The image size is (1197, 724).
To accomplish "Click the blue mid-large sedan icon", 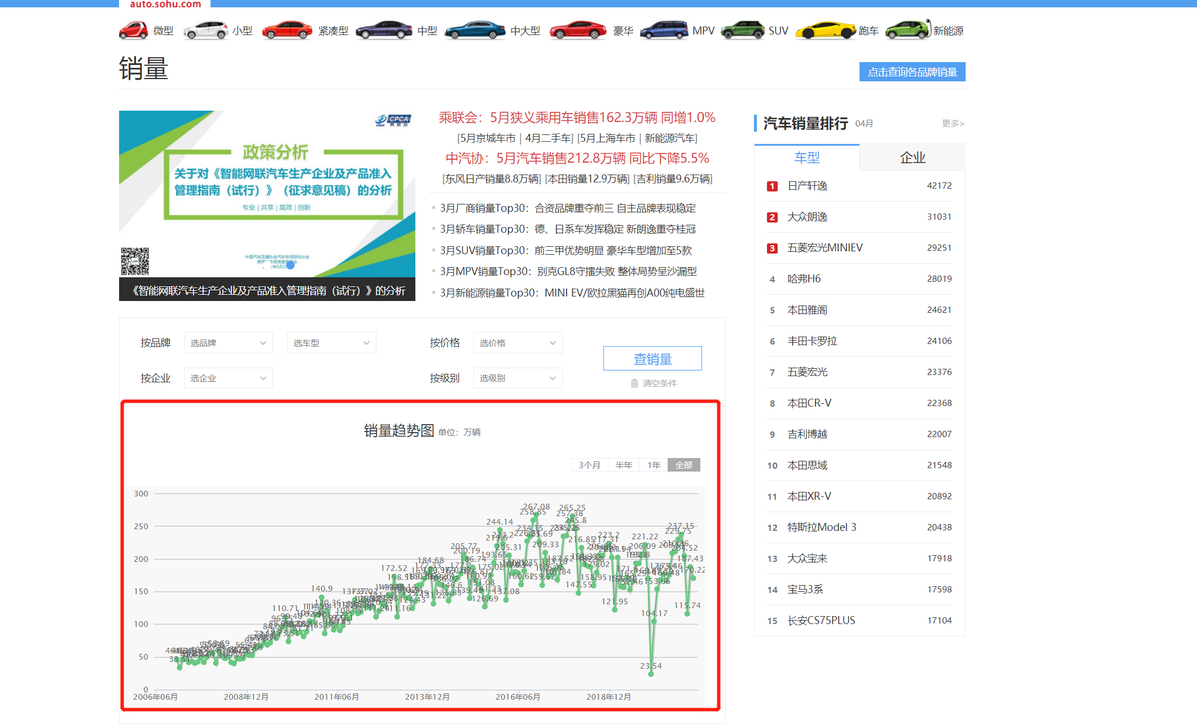I will pyautogui.click(x=475, y=30).
